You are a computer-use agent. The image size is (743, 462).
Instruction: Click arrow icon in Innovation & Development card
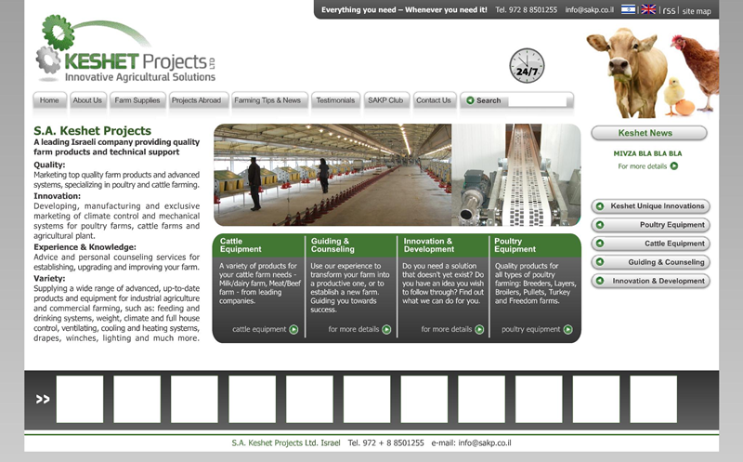pyautogui.click(x=479, y=329)
